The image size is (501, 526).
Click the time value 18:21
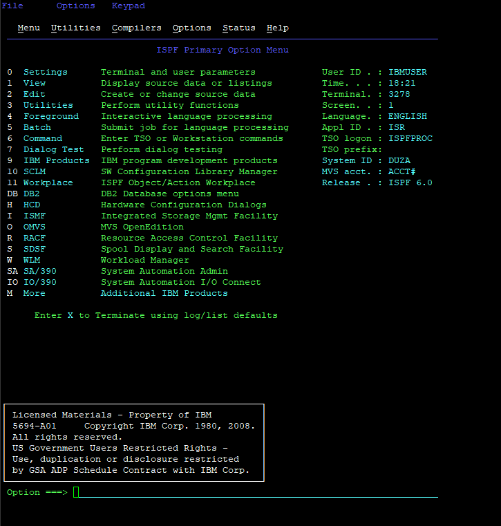401,83
